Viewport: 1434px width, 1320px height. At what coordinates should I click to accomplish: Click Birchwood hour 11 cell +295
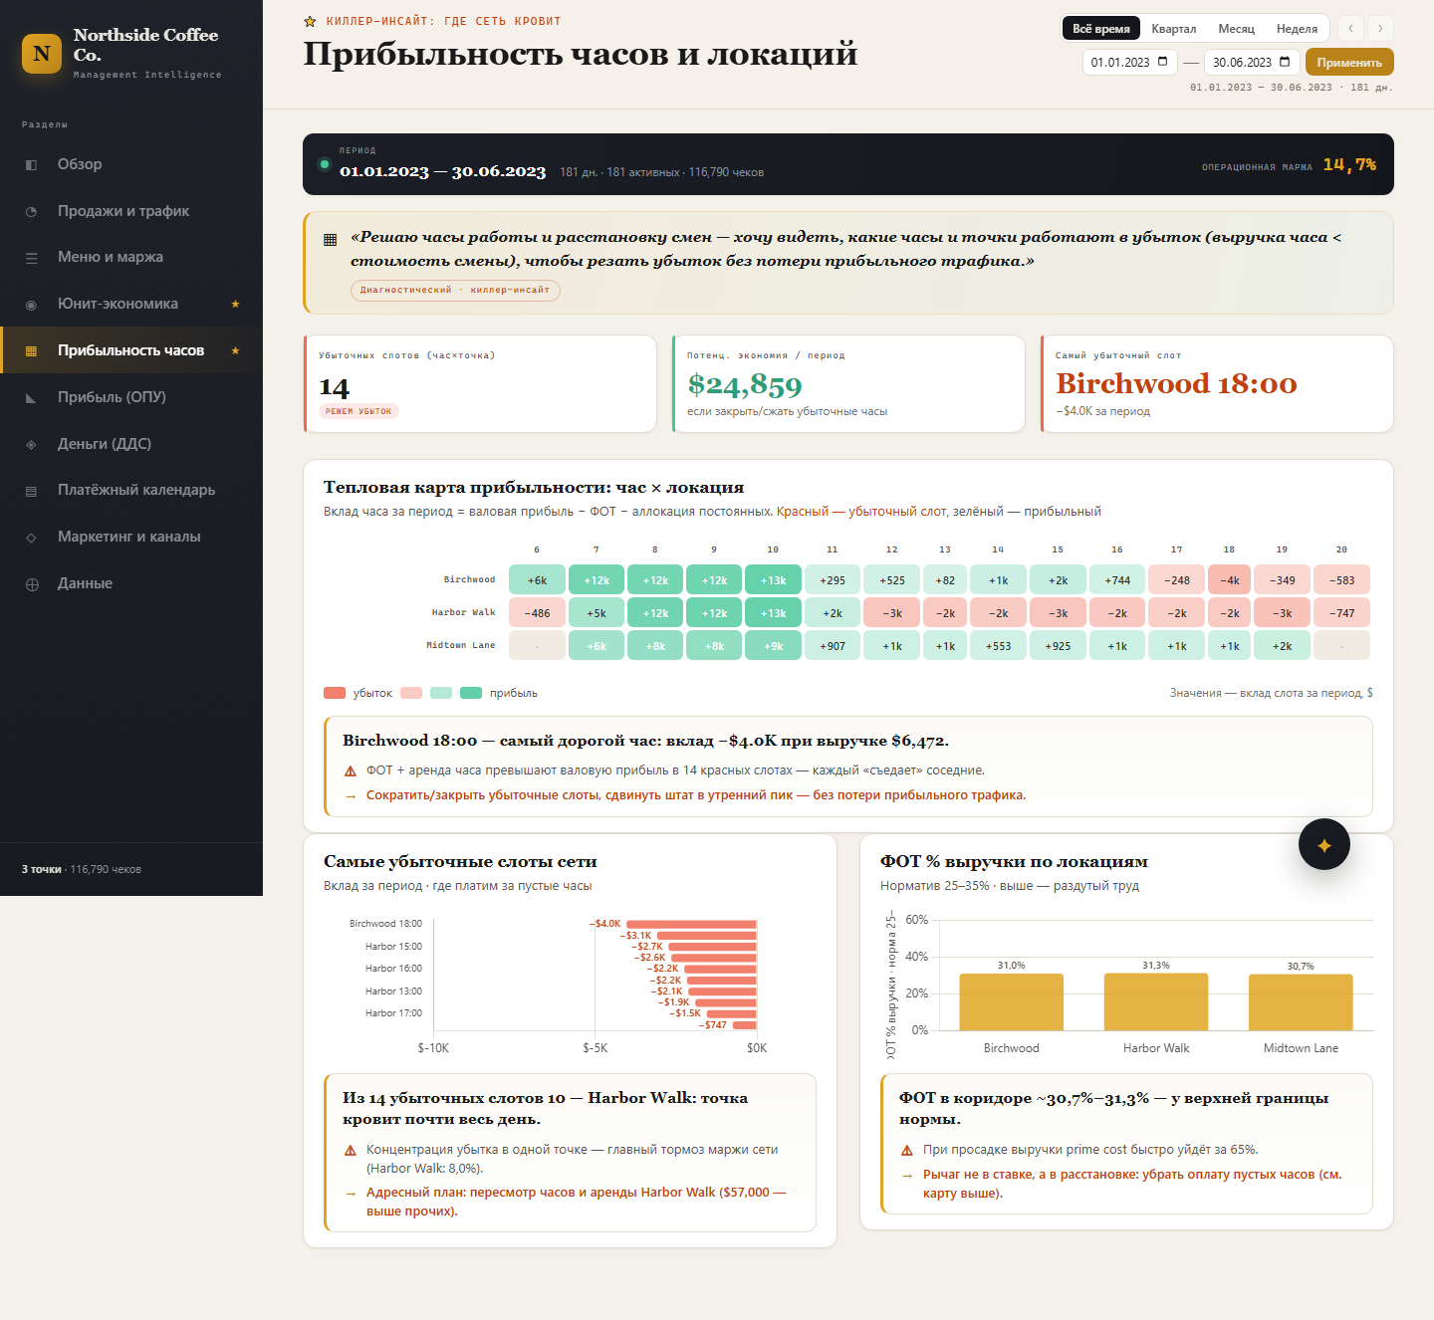point(833,580)
